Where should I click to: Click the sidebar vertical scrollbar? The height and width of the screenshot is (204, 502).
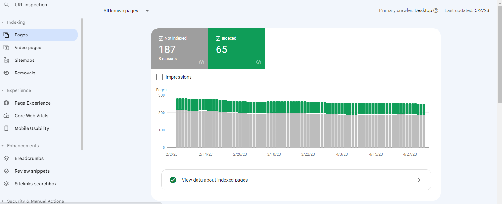click(82, 84)
